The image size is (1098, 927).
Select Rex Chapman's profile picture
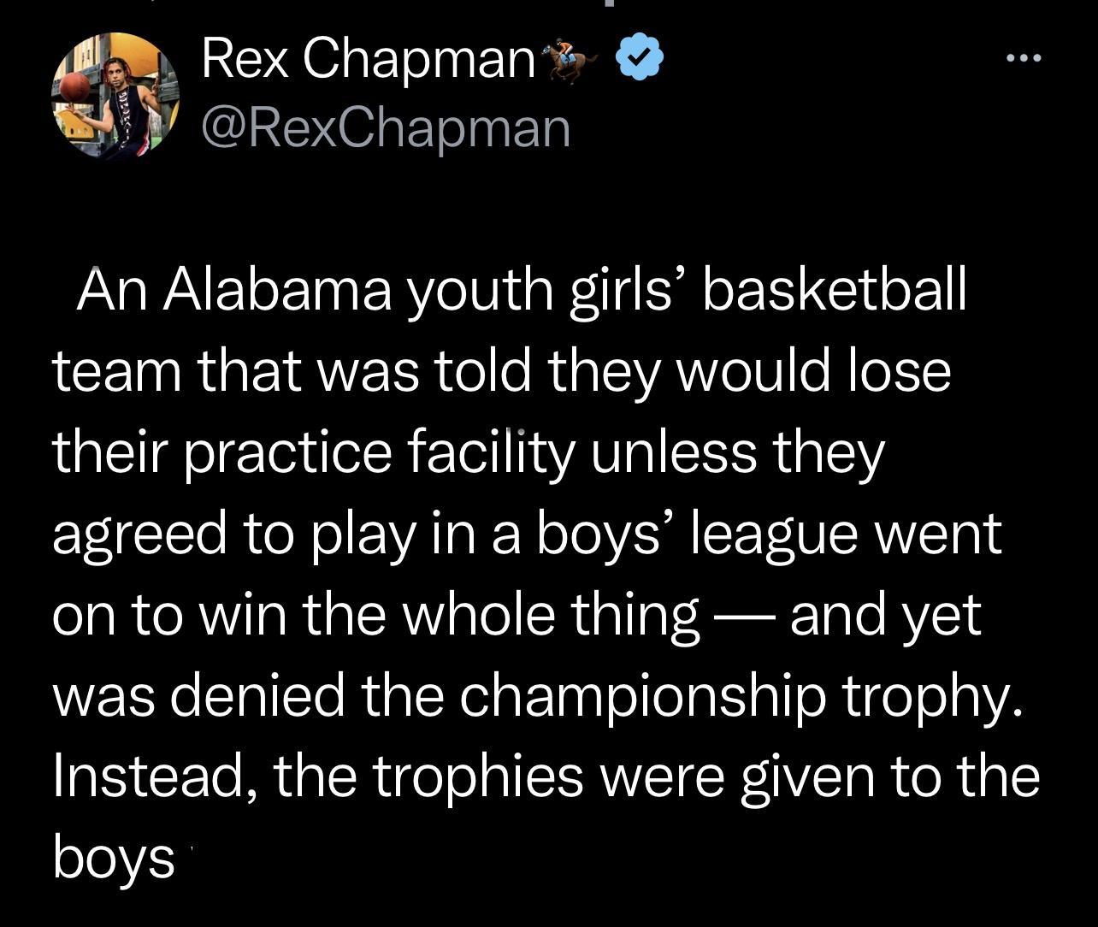click(115, 92)
